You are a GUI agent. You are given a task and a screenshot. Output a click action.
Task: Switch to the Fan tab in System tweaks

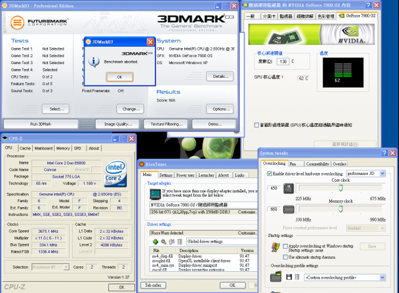[x=296, y=164]
